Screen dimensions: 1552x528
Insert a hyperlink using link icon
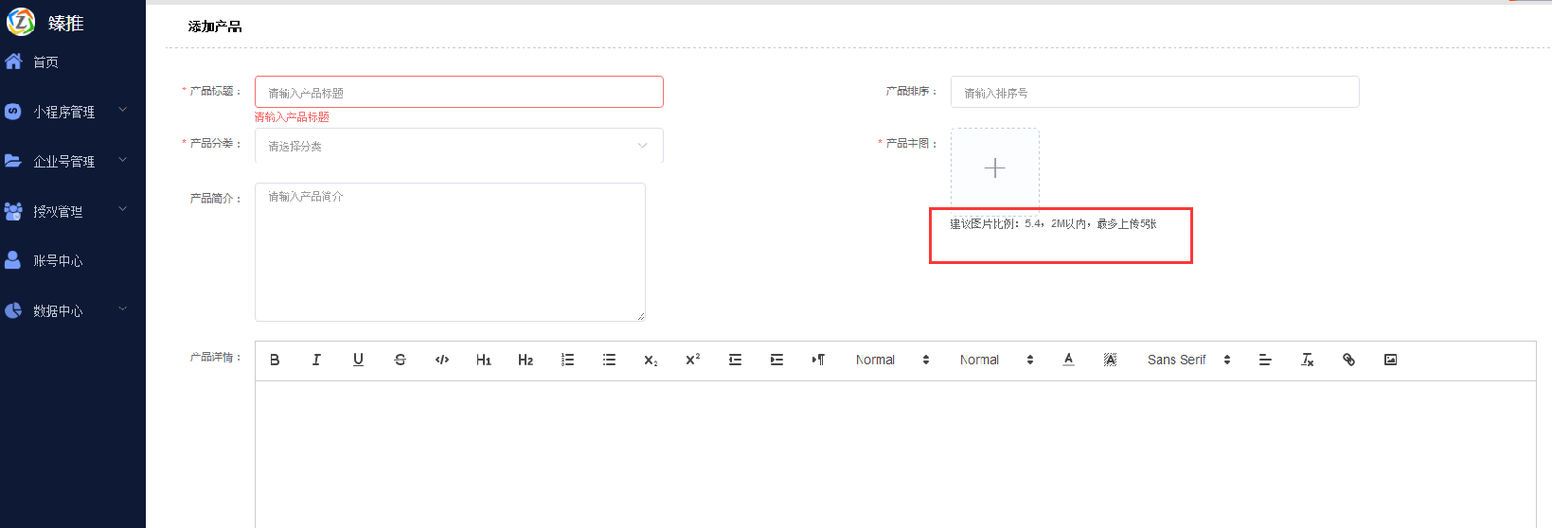coord(1348,360)
